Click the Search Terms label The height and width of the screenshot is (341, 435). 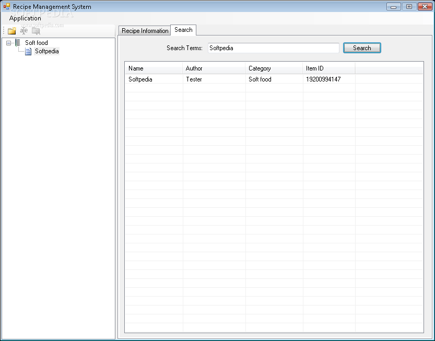pyautogui.click(x=184, y=48)
